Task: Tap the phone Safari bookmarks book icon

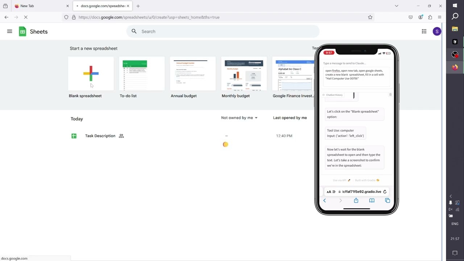Action: [372, 200]
